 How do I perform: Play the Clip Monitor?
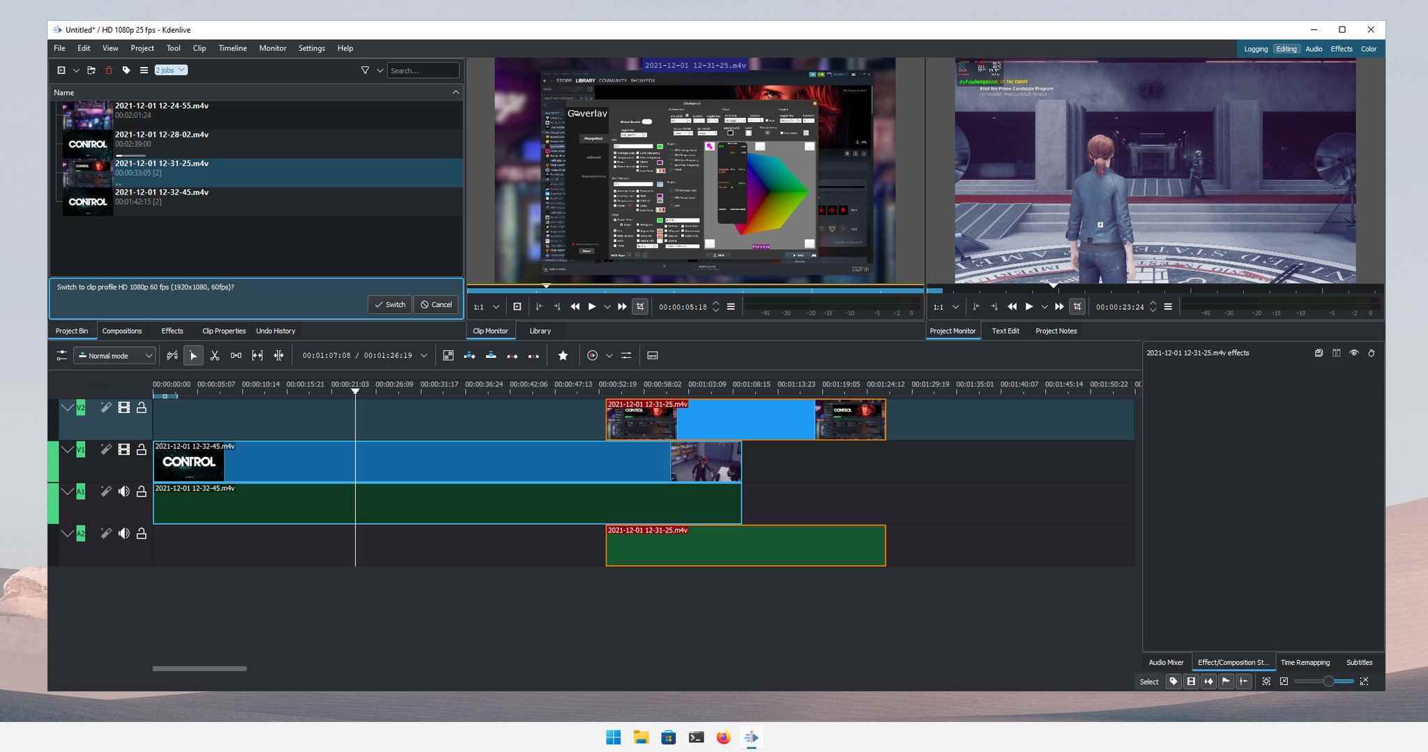pyautogui.click(x=591, y=307)
